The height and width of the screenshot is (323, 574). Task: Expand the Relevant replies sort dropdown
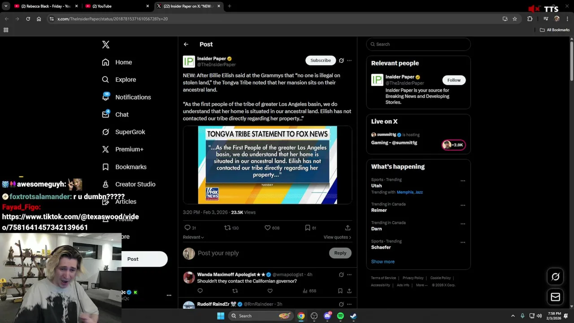click(193, 237)
